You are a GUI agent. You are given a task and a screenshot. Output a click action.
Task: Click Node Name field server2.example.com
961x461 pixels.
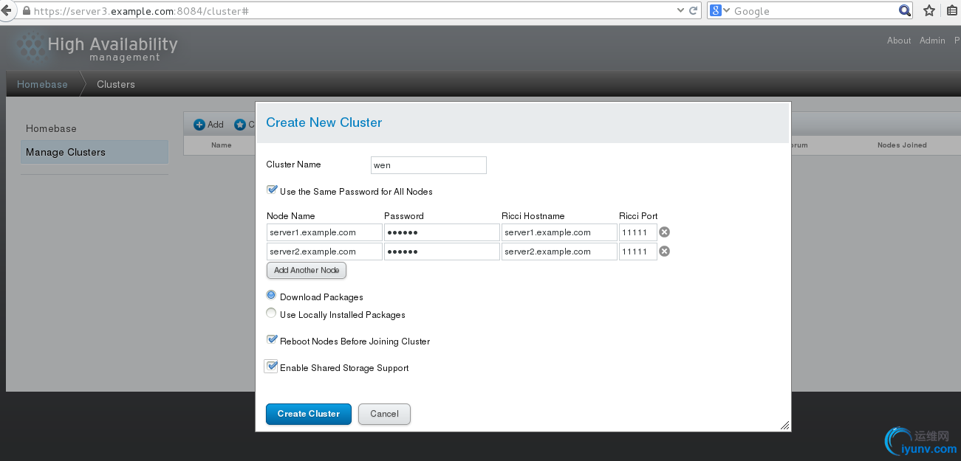click(x=324, y=252)
